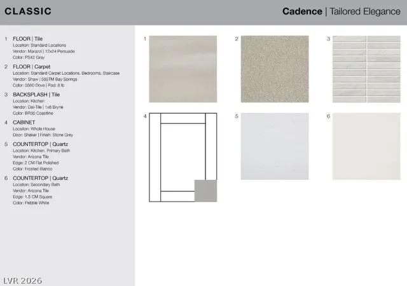Click the Tailored Elegance subtitle
The height and width of the screenshot is (286, 407).
[x=365, y=11]
